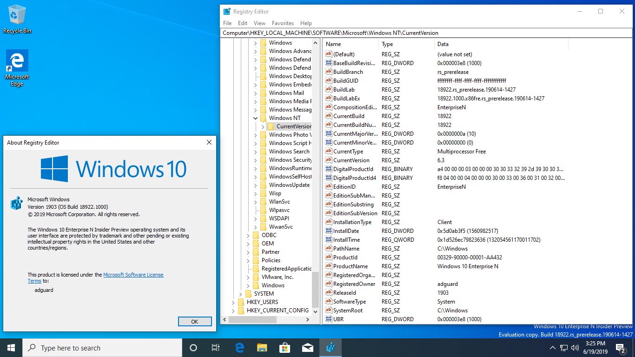Open the Edit menu
Image resolution: width=635 pixels, height=357 pixels.
(243, 23)
